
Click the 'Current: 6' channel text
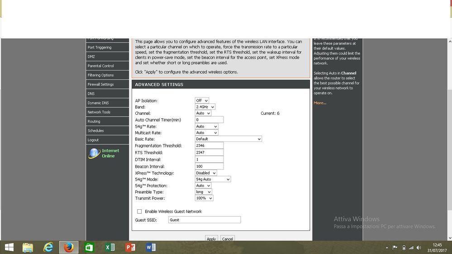[270, 113]
